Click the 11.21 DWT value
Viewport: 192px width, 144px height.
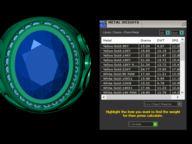click(162, 74)
